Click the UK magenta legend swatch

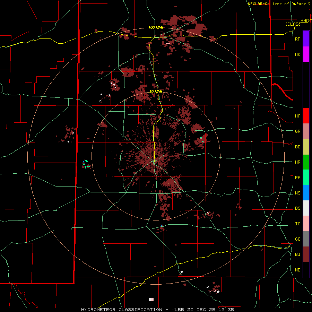point(306,54)
